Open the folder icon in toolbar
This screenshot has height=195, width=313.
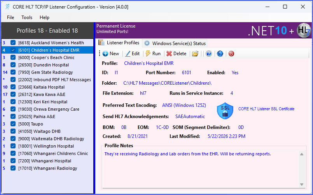pos(195,54)
